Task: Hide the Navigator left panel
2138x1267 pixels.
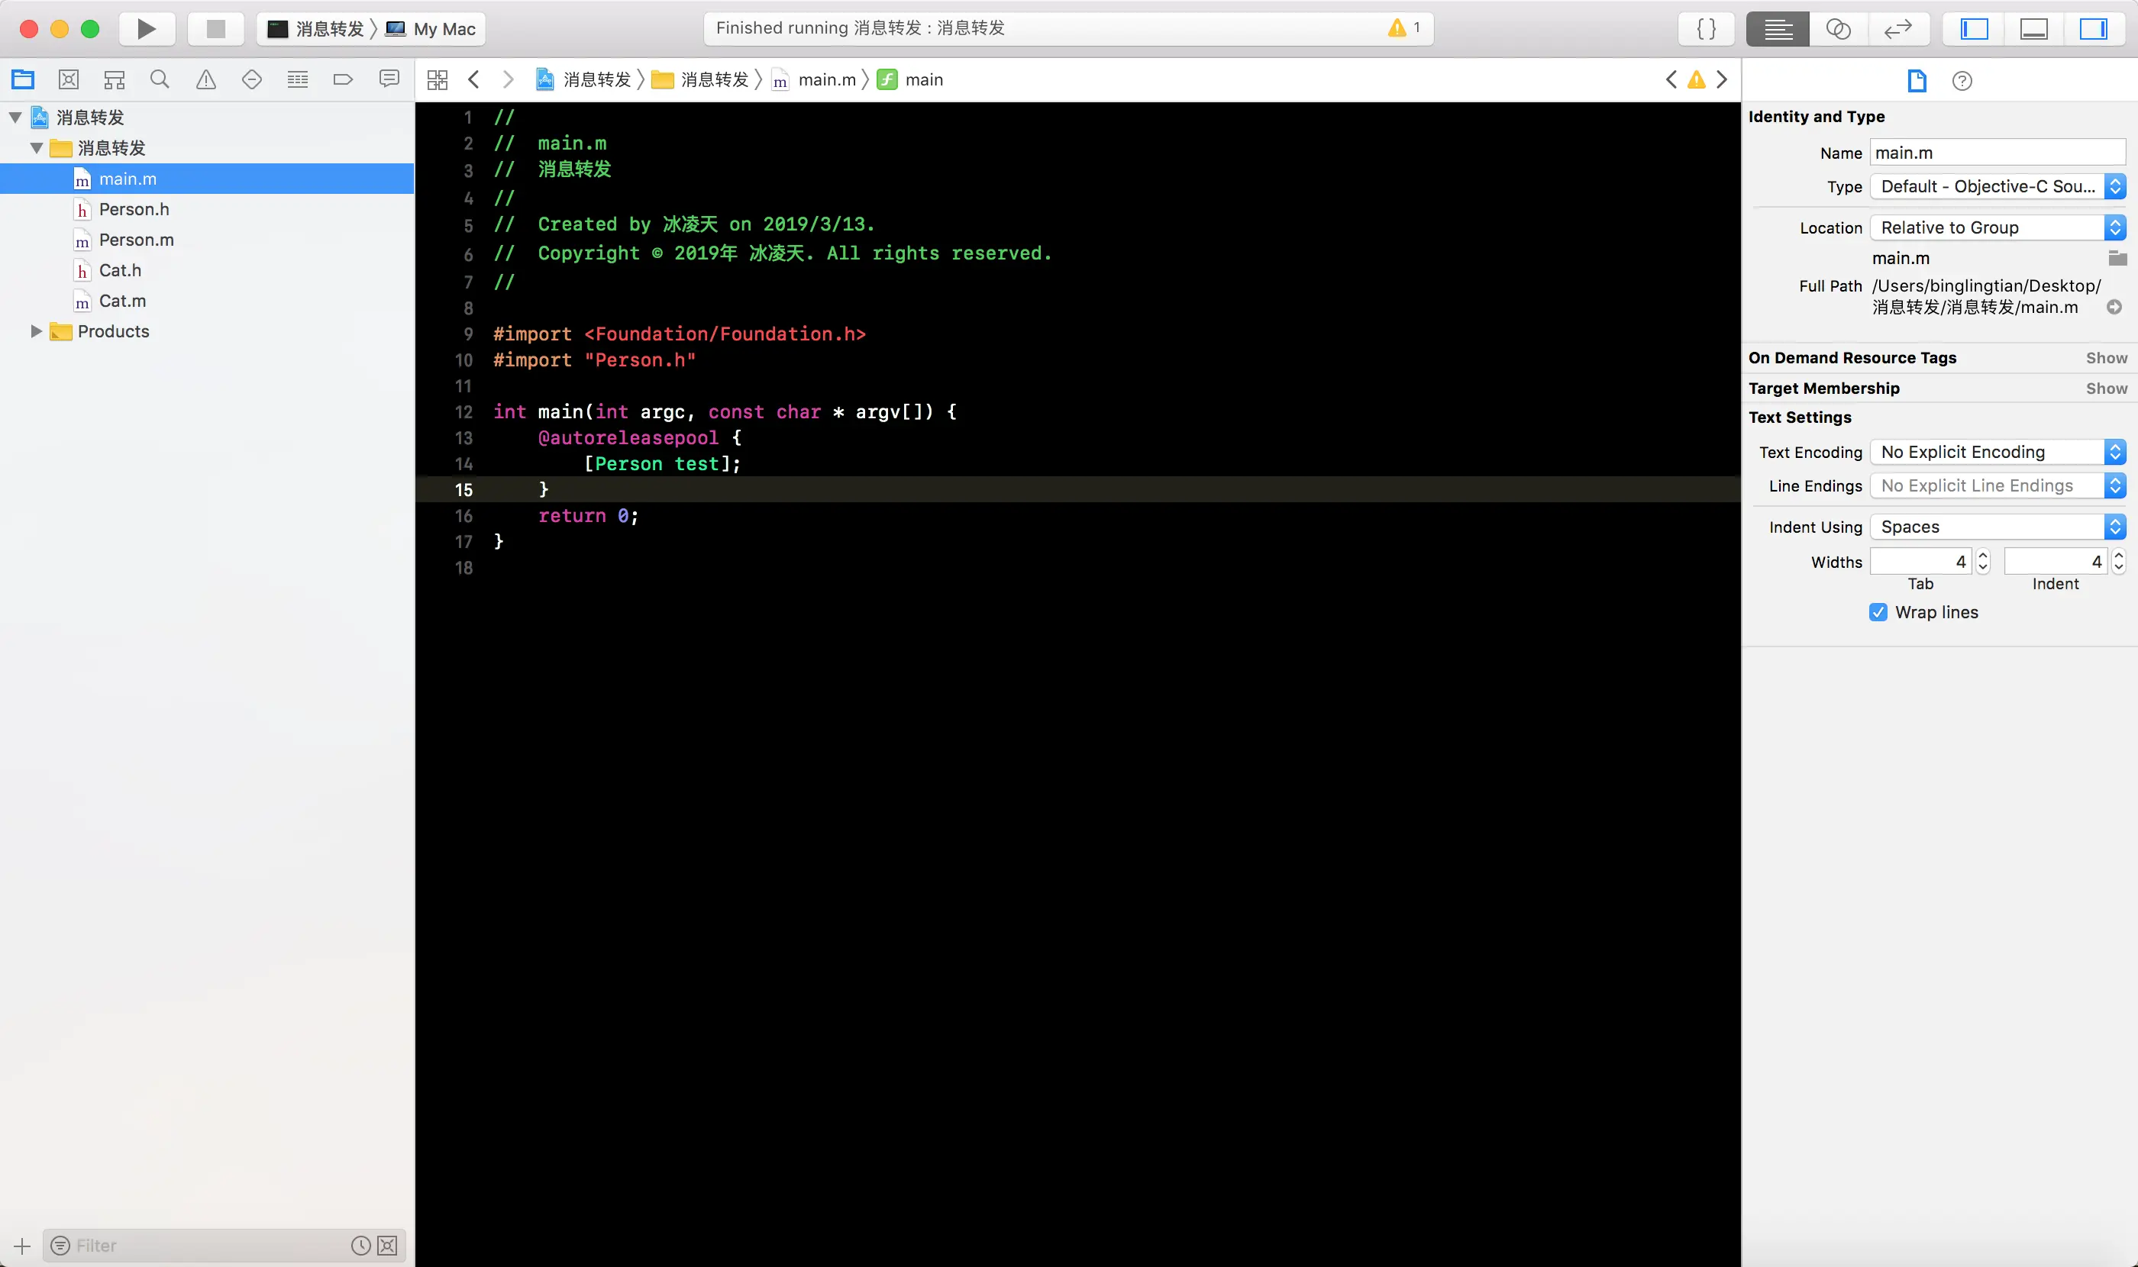Action: point(1974,29)
